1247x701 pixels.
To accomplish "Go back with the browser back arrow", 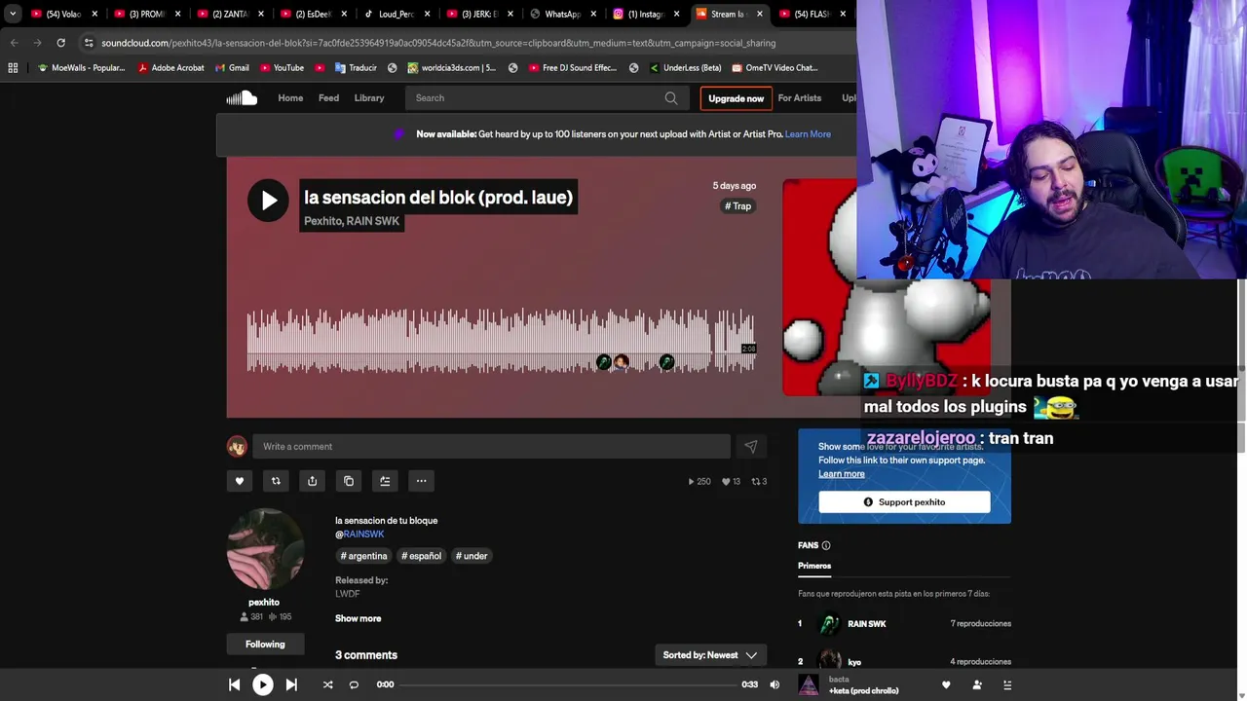I will [14, 43].
